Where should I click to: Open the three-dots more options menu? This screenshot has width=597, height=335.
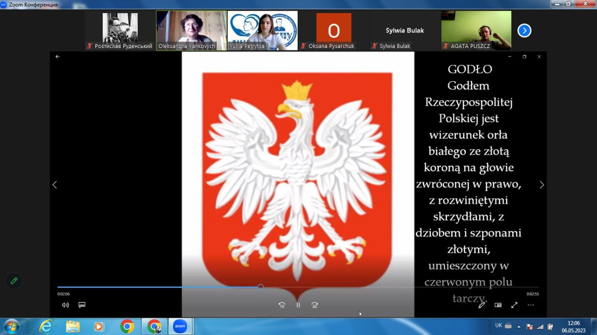tap(531, 305)
